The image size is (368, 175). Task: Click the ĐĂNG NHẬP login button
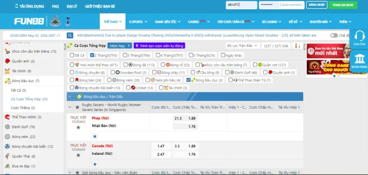click(x=316, y=5)
